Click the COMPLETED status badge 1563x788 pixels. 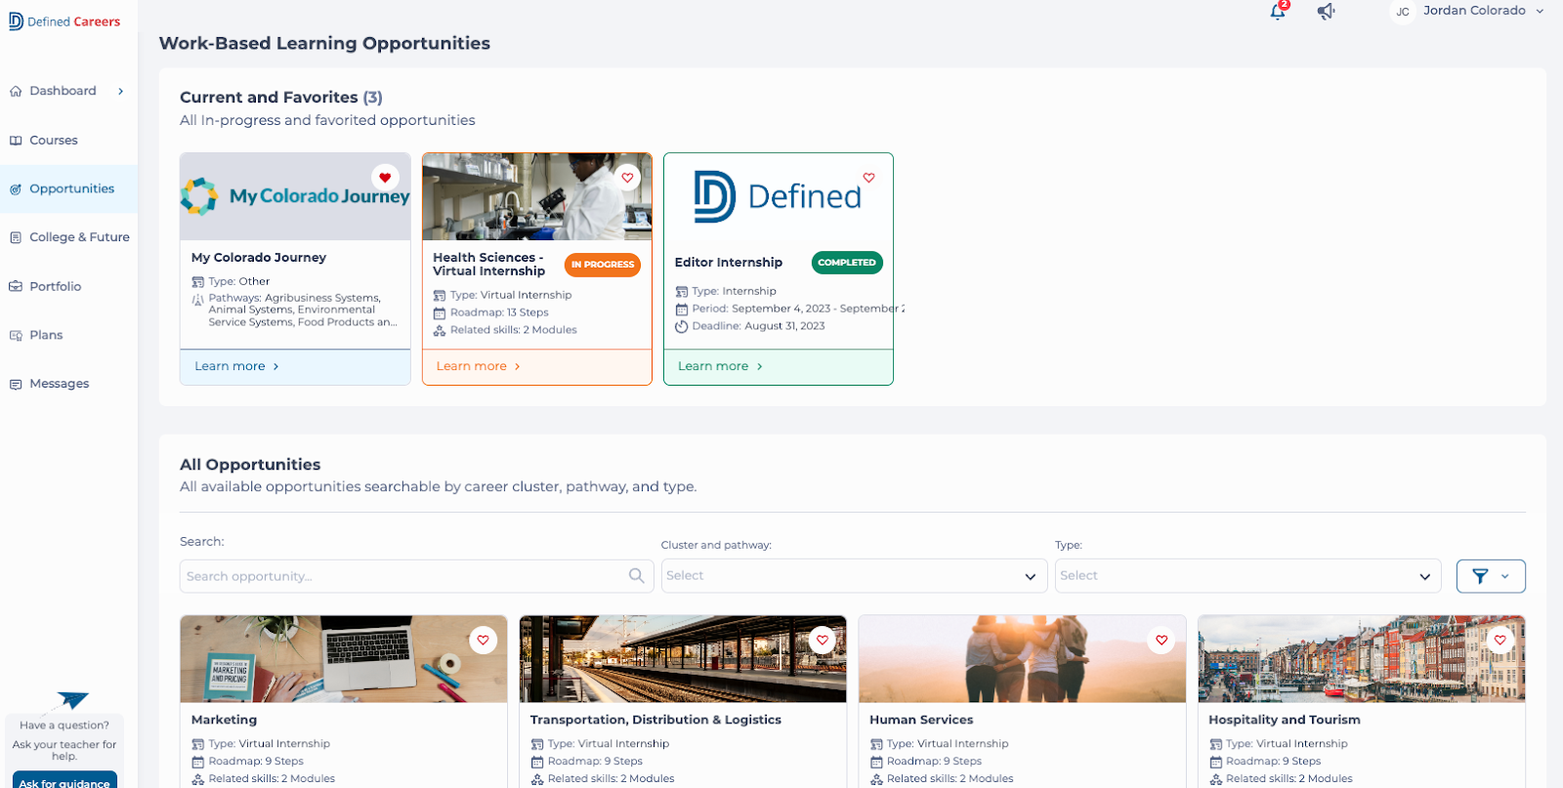pyautogui.click(x=847, y=263)
